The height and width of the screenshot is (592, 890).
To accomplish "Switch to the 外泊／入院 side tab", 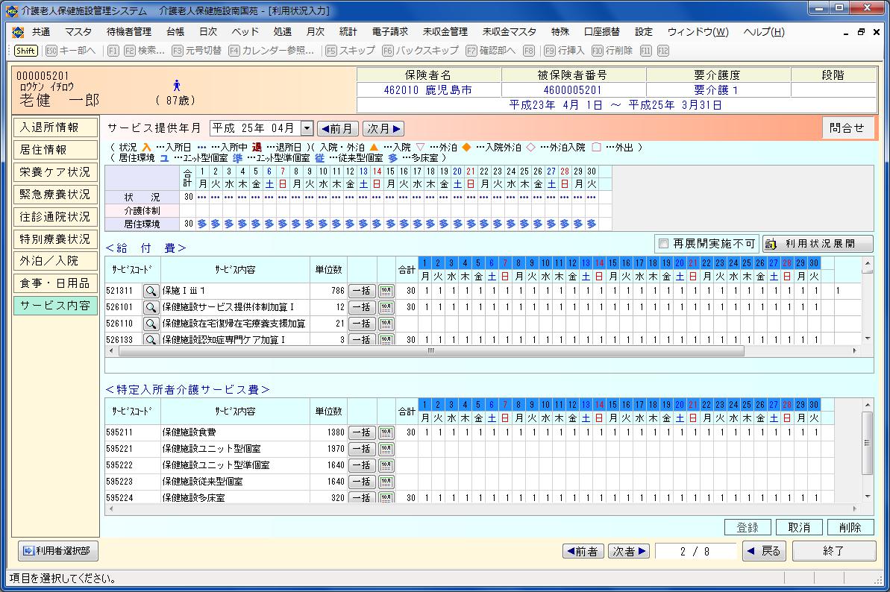I will [x=55, y=261].
